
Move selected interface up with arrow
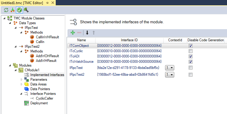coord(94,33)
